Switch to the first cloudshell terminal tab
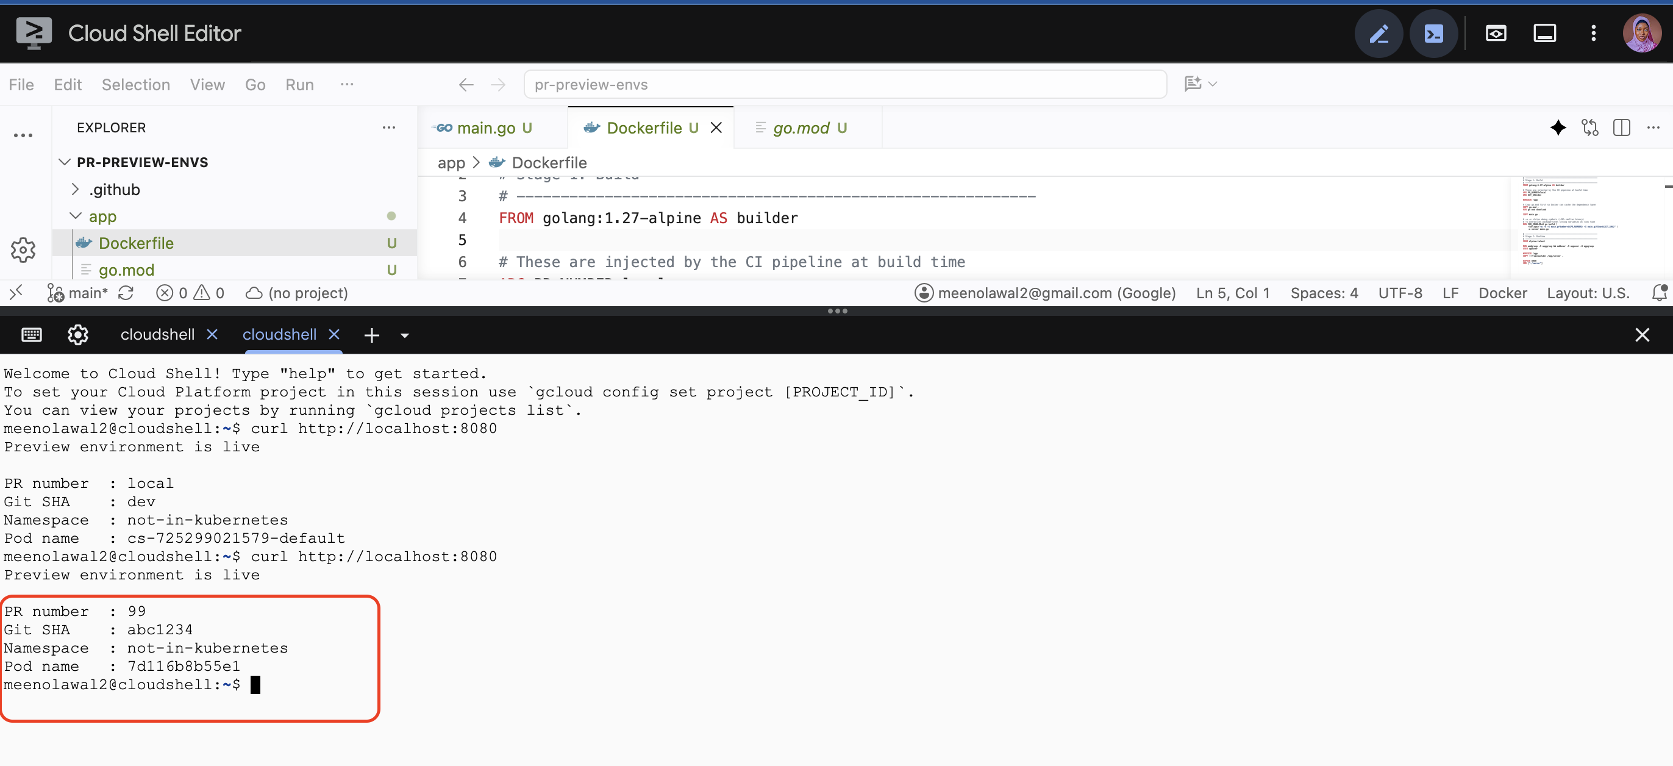The height and width of the screenshot is (766, 1673). [157, 335]
